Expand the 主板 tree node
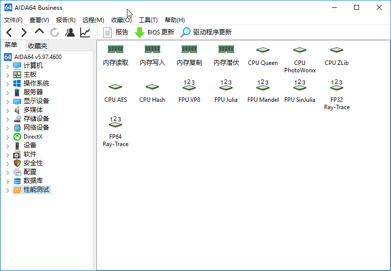 pyautogui.click(x=7, y=75)
